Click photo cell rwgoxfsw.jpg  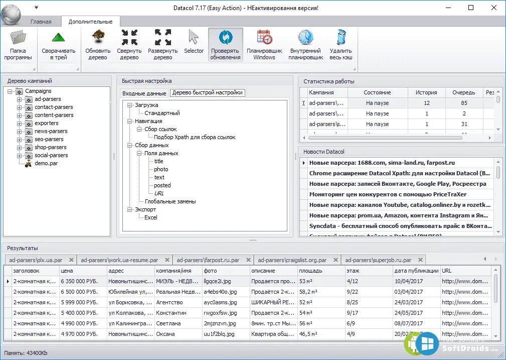pos(226,313)
